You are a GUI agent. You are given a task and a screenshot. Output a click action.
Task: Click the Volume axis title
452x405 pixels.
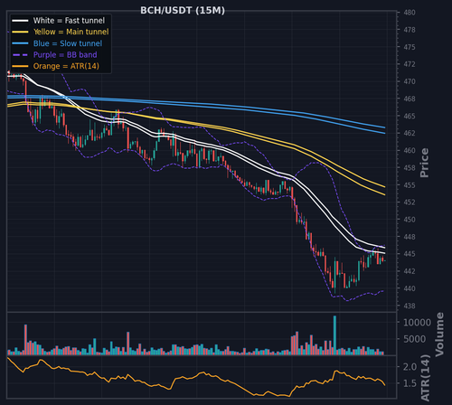[439, 334]
